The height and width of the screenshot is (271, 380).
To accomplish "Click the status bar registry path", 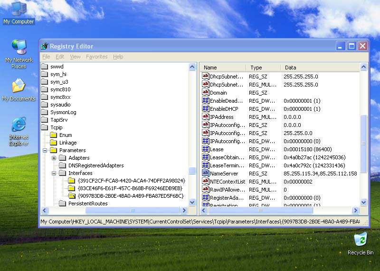I will tap(200, 222).
